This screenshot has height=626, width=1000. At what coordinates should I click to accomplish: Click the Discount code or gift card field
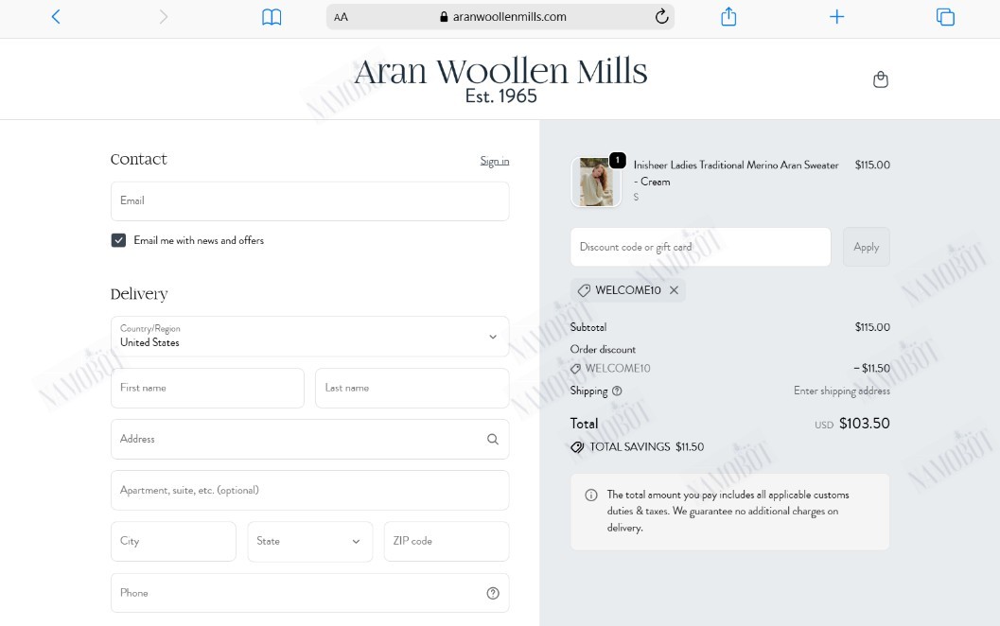[700, 247]
